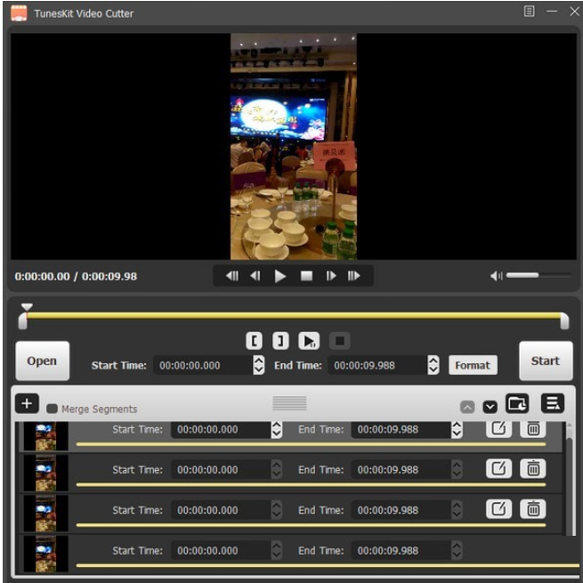583x583 pixels.
Task: Mute the volume speaker icon
Action: [497, 276]
